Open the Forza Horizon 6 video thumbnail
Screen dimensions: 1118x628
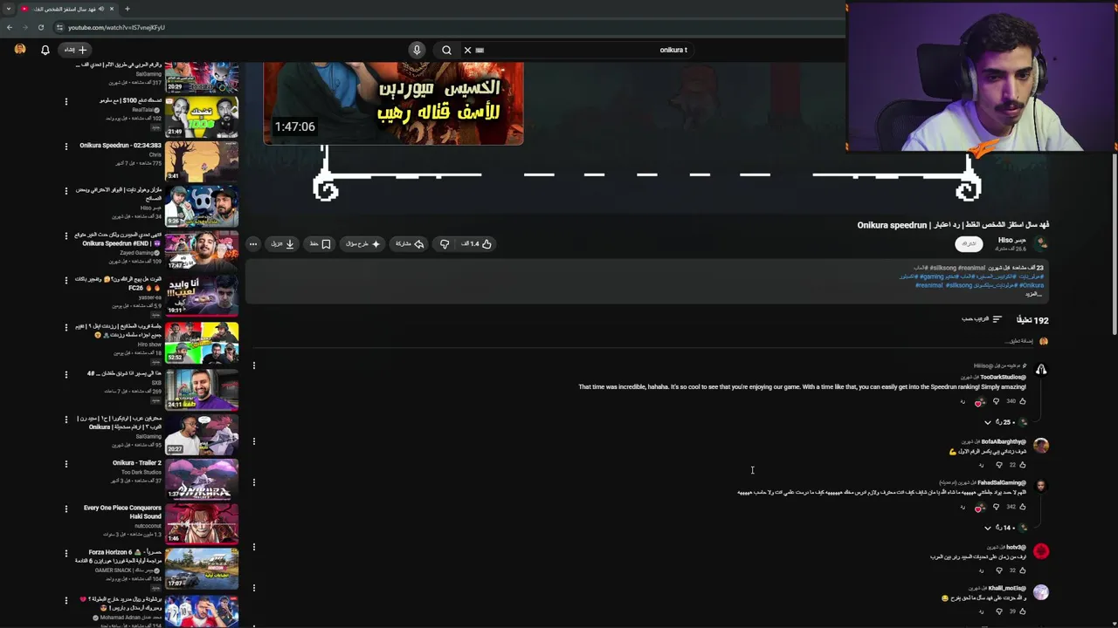(x=202, y=569)
